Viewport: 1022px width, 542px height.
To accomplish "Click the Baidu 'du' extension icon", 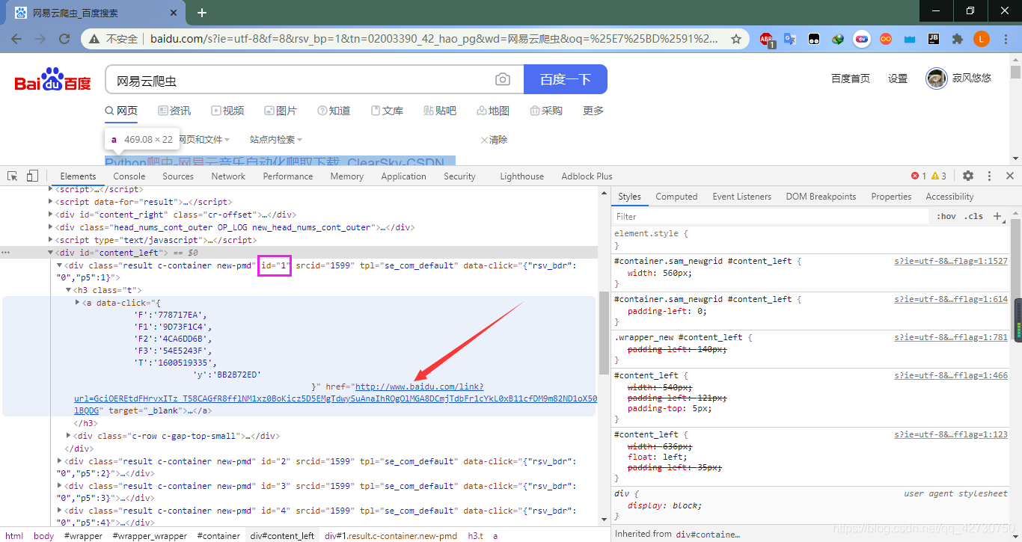I will click(862, 39).
